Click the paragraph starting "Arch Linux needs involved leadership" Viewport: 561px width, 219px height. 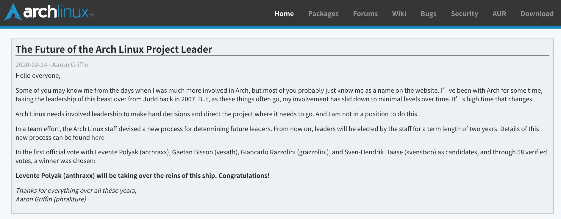coord(217,114)
